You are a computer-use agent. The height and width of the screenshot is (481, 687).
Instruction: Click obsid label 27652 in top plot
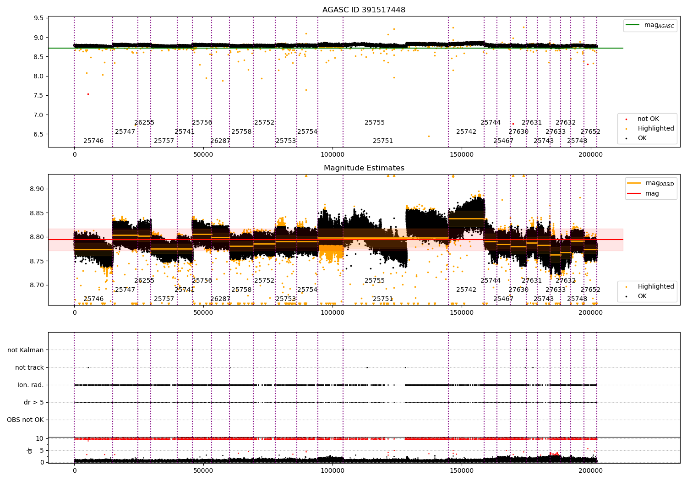pyautogui.click(x=590, y=132)
